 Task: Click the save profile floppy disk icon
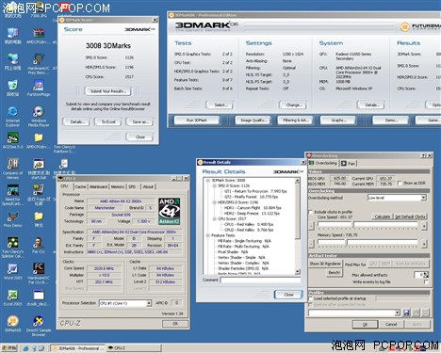[x=406, y=313]
